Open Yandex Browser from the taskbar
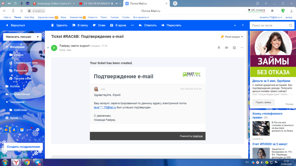296x166 pixels. pos(16,162)
